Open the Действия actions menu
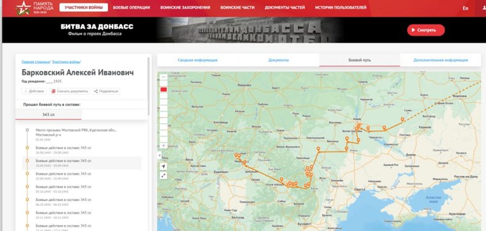The height and width of the screenshot is (231, 486). pos(34,91)
